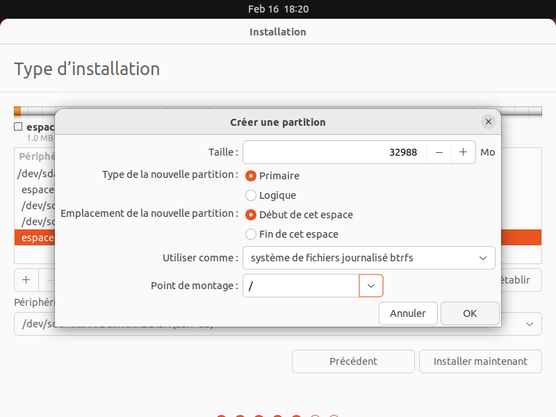Image resolution: width=556 pixels, height=417 pixels.
Task: Click Installer maintenant
Action: click(480, 361)
